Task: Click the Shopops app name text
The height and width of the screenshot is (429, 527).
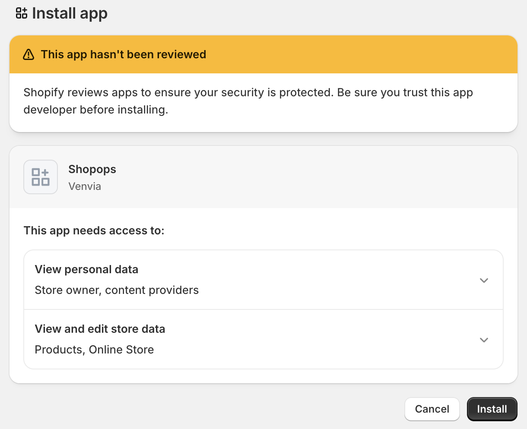Action: [x=92, y=169]
